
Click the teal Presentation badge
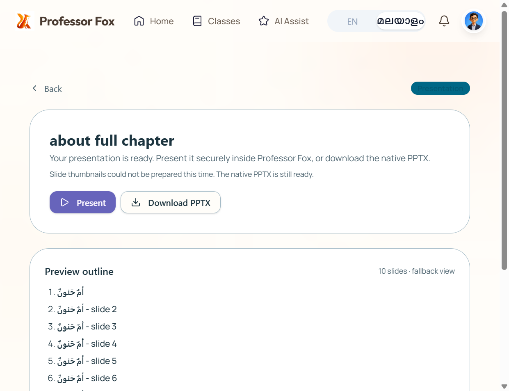point(441,88)
